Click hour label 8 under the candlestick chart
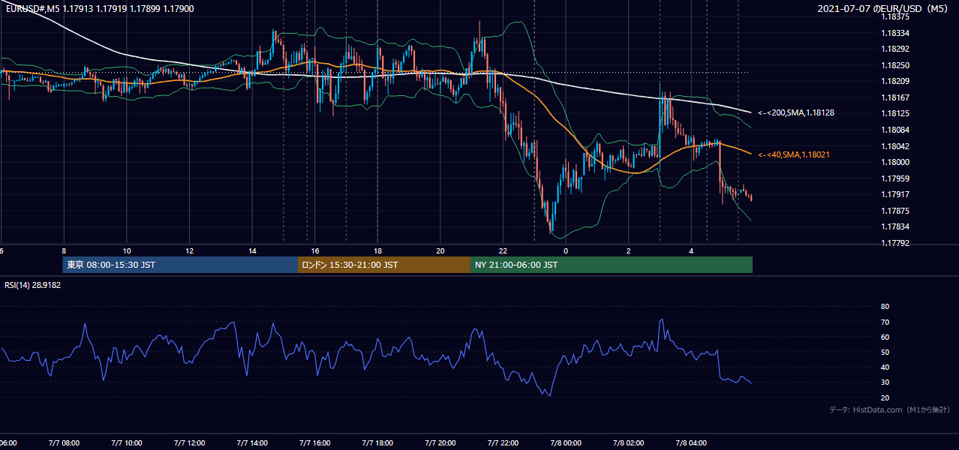 coord(65,251)
